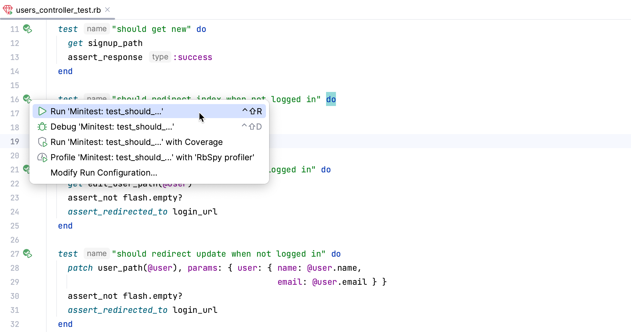This screenshot has height=332, width=631.
Task: Choose Run 'Minitest' with Coverage
Action: click(x=136, y=142)
